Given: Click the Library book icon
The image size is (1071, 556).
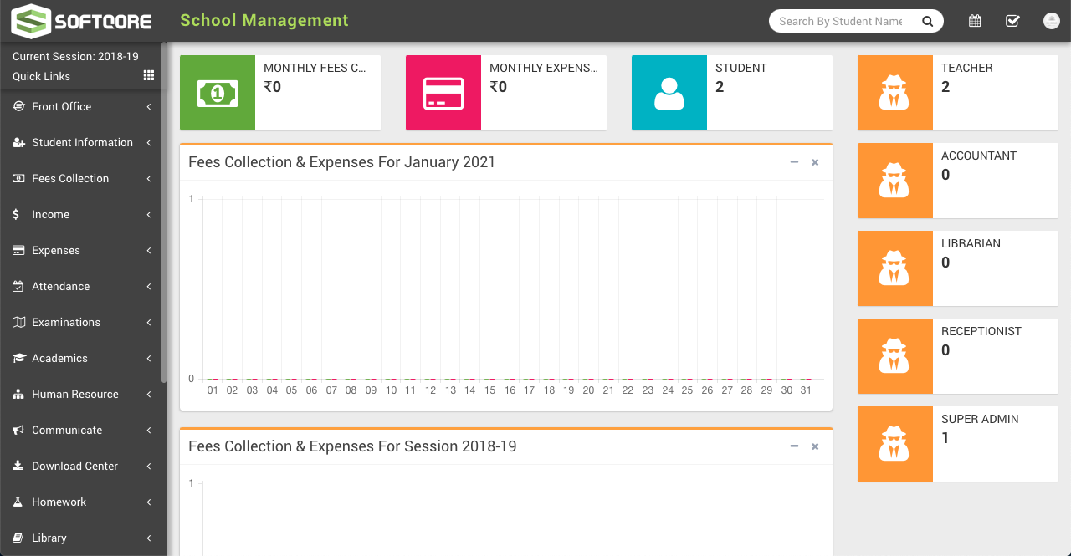Looking at the screenshot, I should 18,538.
